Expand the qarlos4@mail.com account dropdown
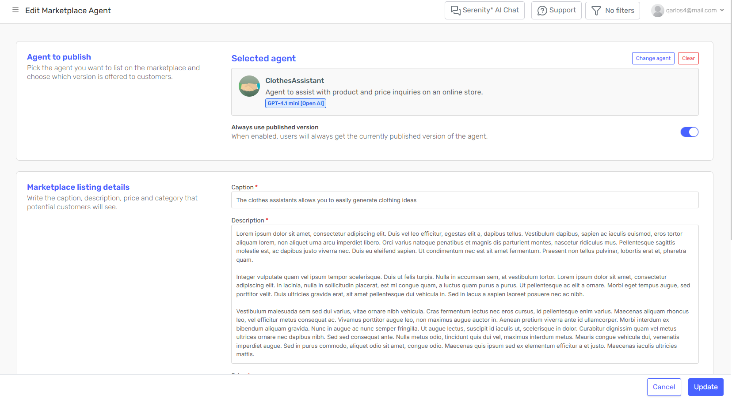732x399 pixels. click(687, 10)
